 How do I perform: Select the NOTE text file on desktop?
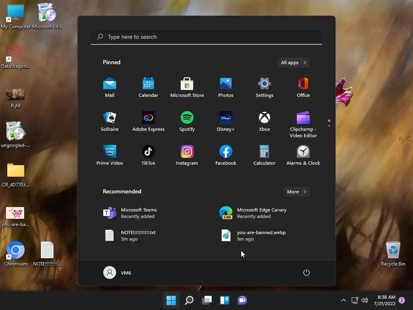[x=47, y=253]
